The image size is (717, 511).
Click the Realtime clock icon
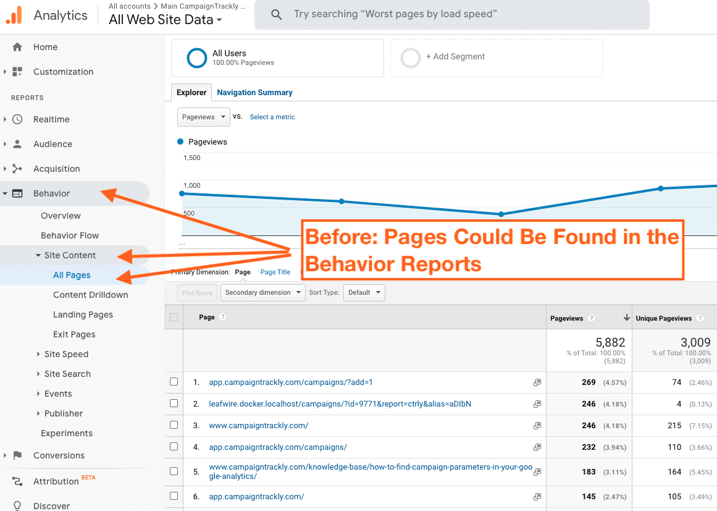pyautogui.click(x=17, y=119)
